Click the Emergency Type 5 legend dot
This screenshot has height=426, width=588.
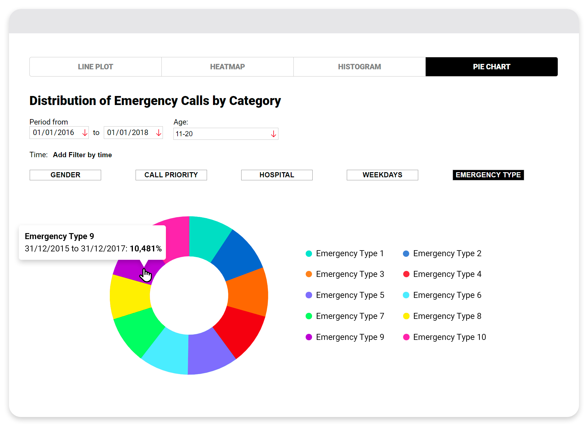tap(309, 295)
